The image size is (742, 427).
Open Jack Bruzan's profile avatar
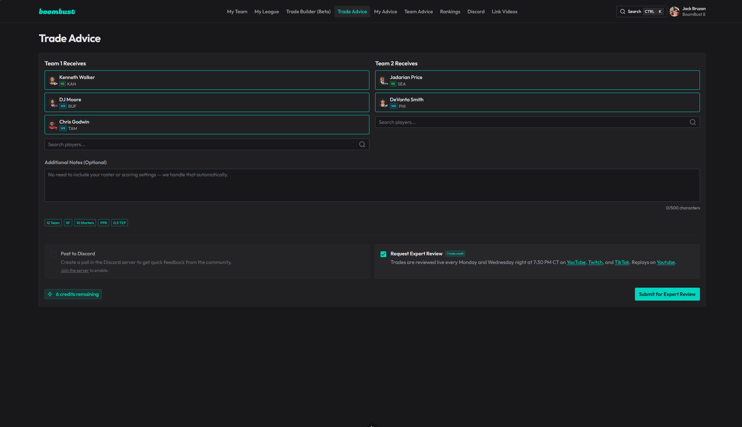674,11
